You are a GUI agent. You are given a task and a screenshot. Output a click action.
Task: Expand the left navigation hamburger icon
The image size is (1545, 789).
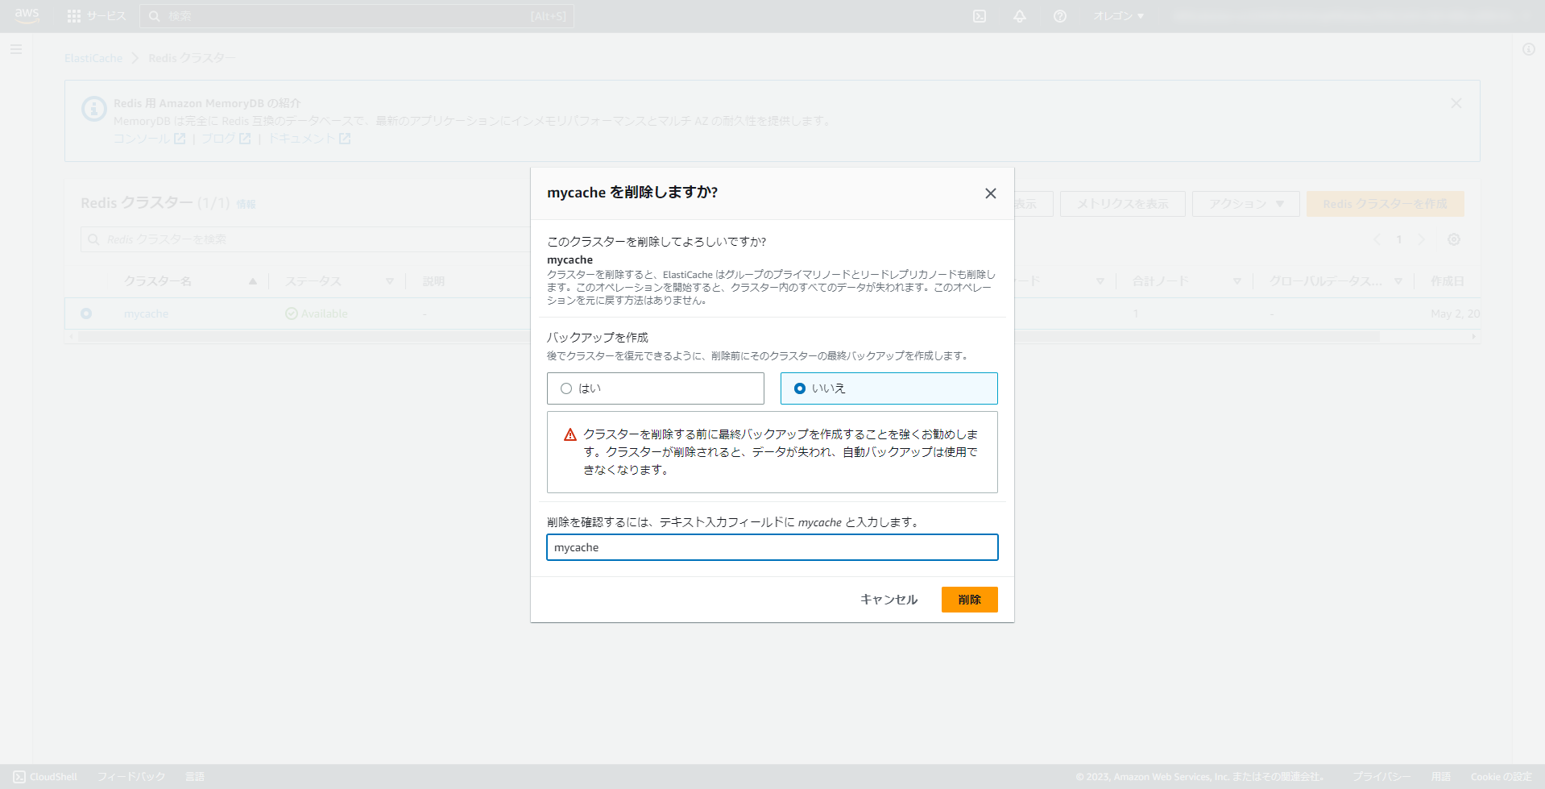click(x=16, y=49)
